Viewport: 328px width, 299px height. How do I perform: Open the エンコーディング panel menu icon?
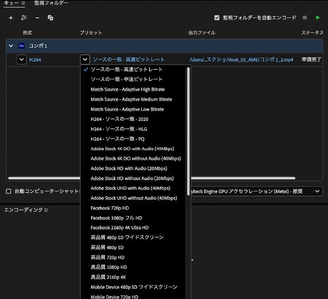click(46, 210)
